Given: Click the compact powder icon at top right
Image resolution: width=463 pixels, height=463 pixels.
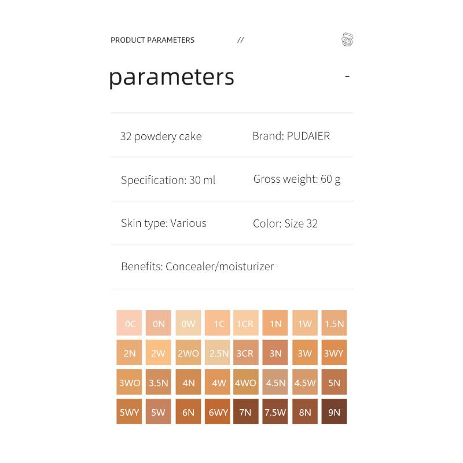Looking at the screenshot, I should tap(347, 40).
